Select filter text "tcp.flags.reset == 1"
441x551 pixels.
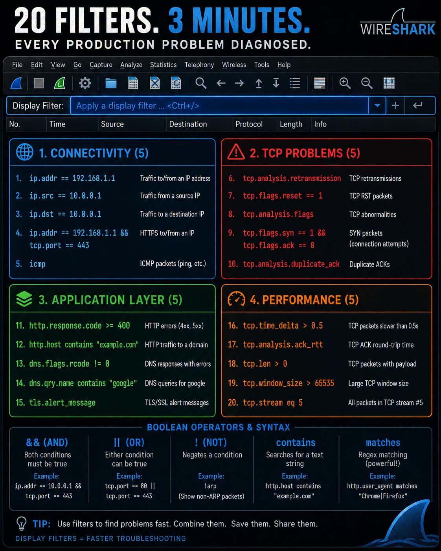283,196
